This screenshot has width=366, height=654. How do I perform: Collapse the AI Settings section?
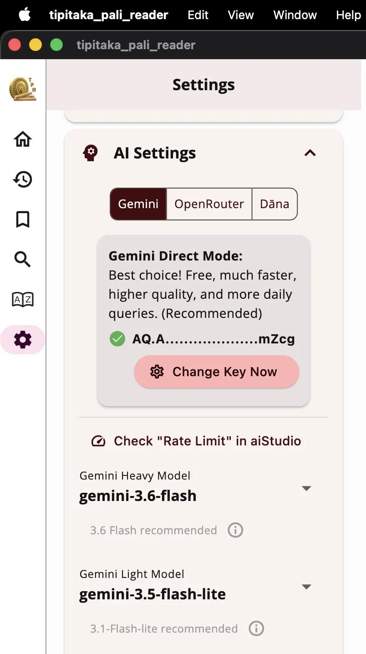click(310, 153)
